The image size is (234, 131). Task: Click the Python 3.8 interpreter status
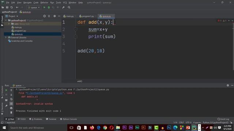215,123
